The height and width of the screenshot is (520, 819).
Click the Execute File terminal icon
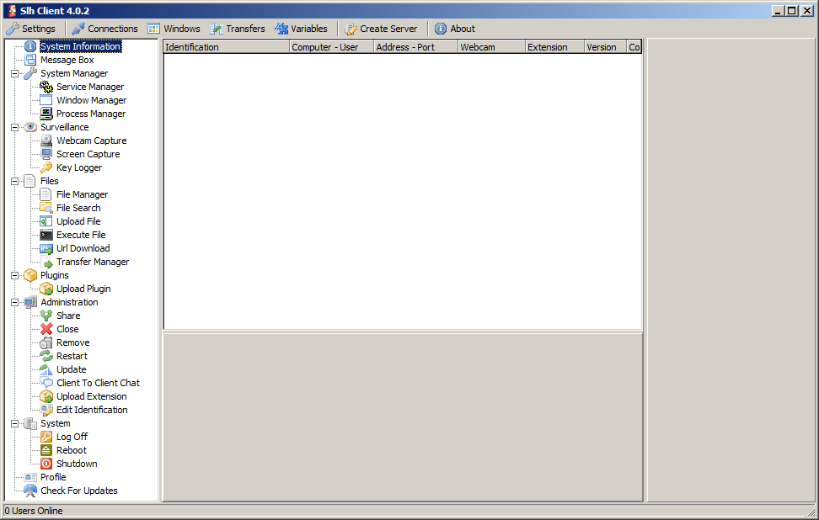pyautogui.click(x=46, y=235)
